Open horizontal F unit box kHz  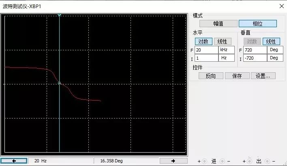pyautogui.click(x=227, y=50)
